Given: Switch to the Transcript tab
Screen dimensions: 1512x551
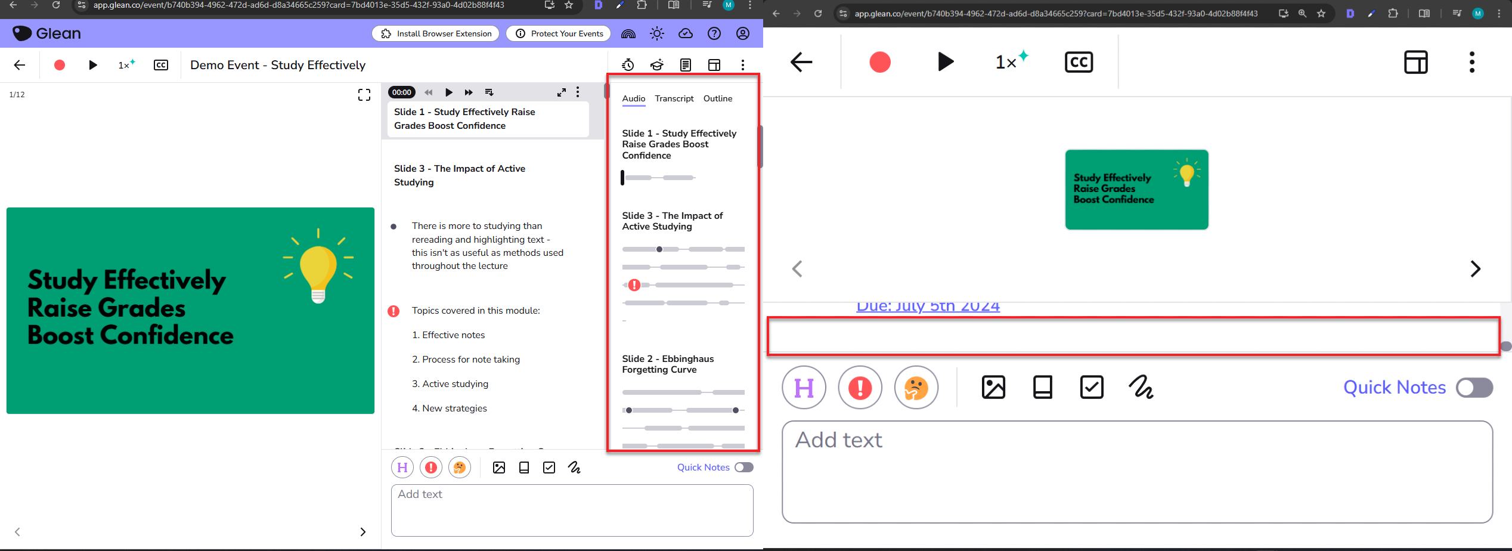Looking at the screenshot, I should click(674, 98).
